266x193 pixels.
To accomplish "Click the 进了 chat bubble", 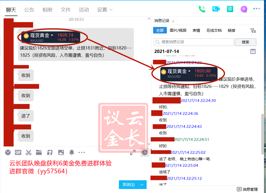I will pyautogui.click(x=26, y=116).
